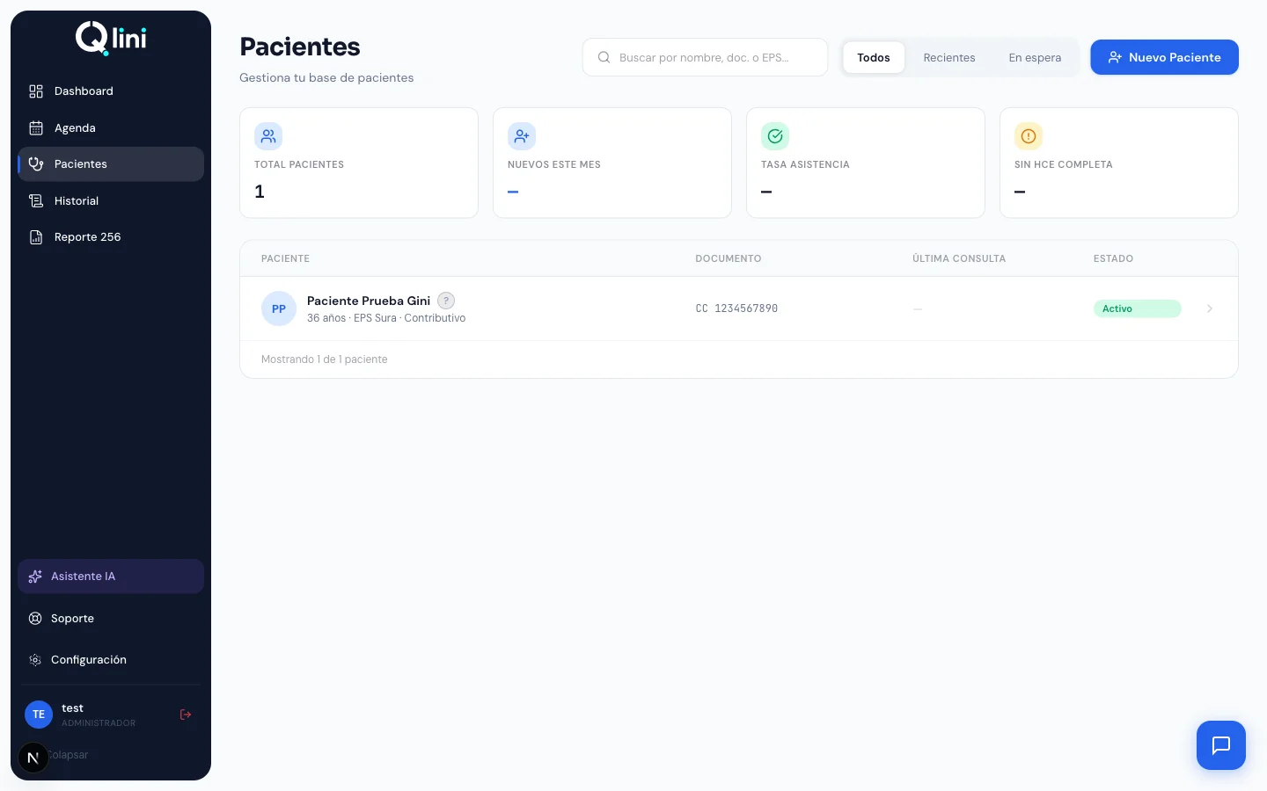Open Reporte 256 in the sidebar
Image resolution: width=1267 pixels, height=791 pixels.
(111, 237)
